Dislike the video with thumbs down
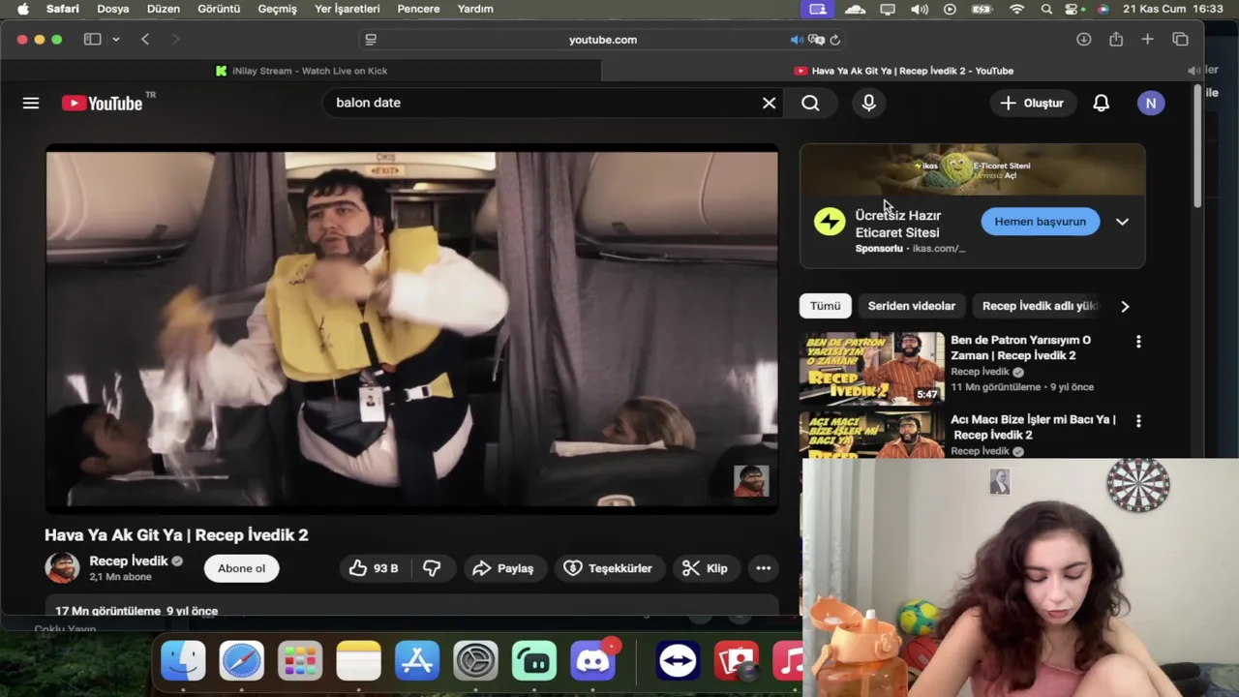The width and height of the screenshot is (1239, 697). click(x=432, y=568)
